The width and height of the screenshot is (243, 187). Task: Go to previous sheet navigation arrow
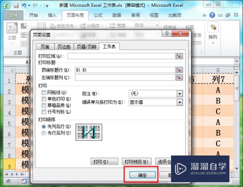[x=12, y=174]
